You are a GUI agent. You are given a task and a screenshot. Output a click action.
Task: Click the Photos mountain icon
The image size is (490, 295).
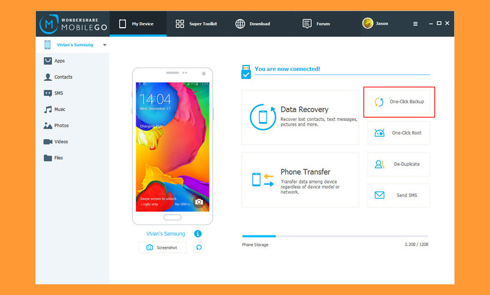pos(47,126)
